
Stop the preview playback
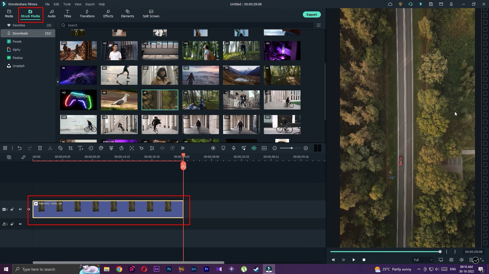point(364,260)
